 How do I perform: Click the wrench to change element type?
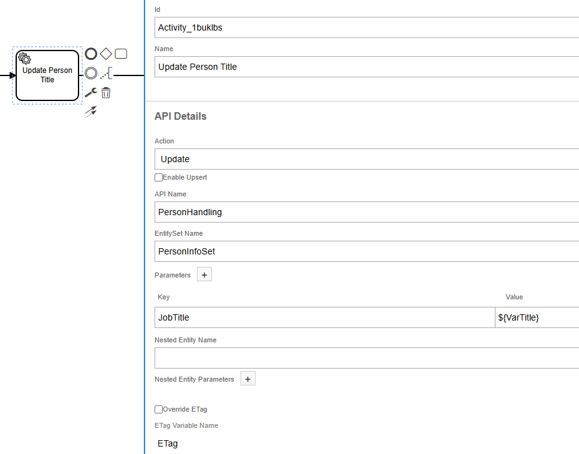tap(91, 93)
